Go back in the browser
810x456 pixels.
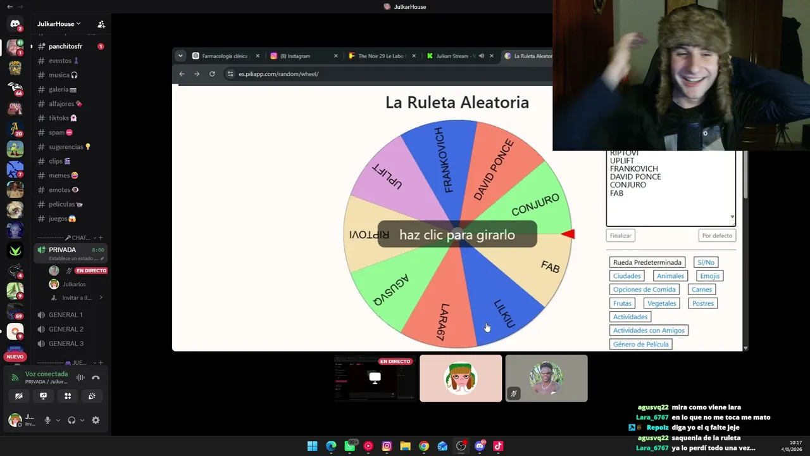pos(182,74)
